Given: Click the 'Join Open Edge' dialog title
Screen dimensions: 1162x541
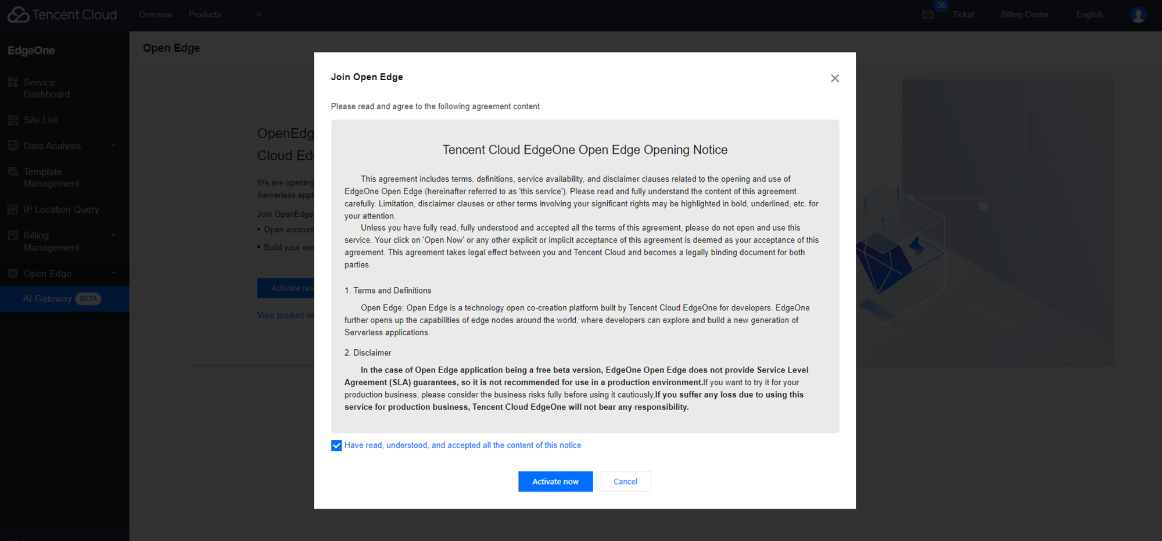Looking at the screenshot, I should (367, 77).
